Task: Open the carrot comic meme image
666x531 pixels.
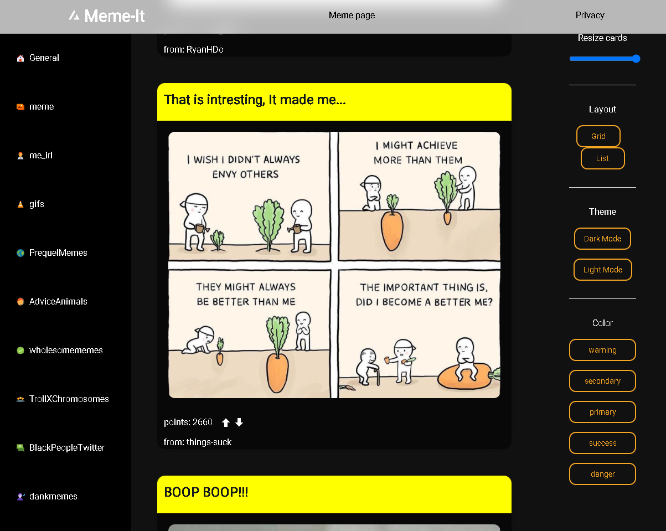Action: tap(334, 265)
